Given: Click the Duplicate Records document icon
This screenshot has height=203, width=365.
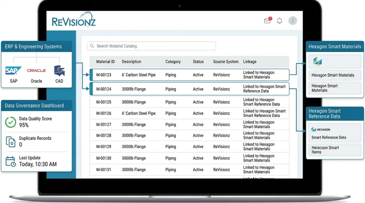Looking at the screenshot, I should [x=11, y=142].
